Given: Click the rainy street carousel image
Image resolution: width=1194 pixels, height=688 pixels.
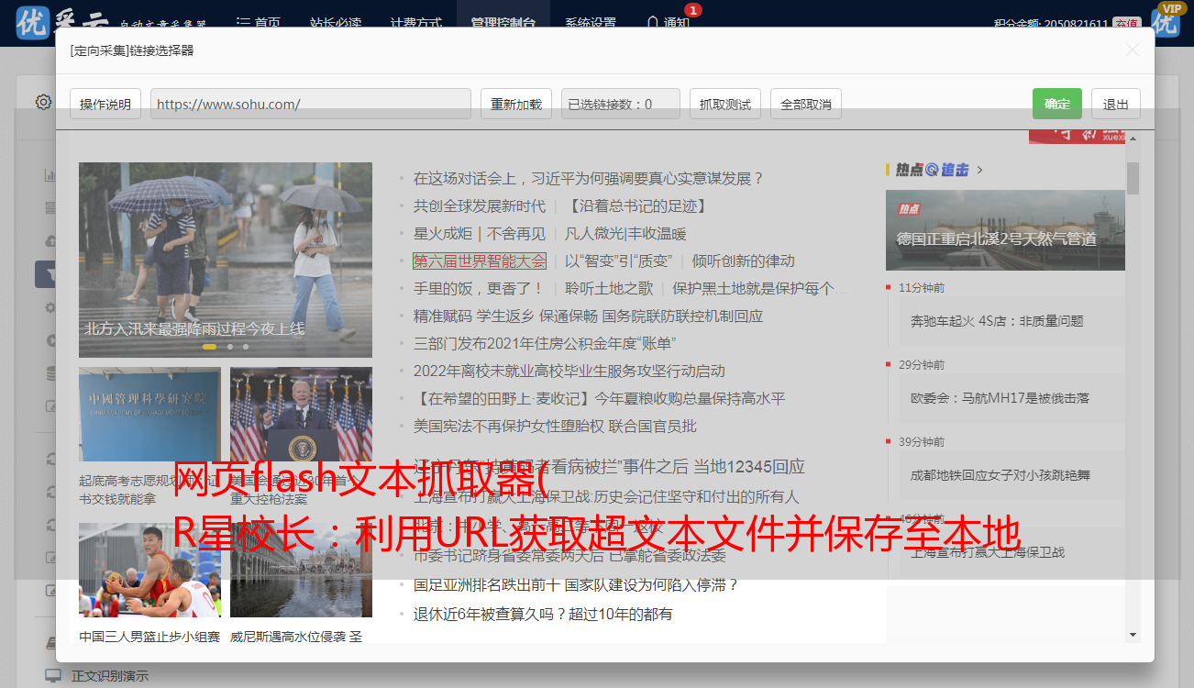Looking at the screenshot, I should pyautogui.click(x=226, y=260).
